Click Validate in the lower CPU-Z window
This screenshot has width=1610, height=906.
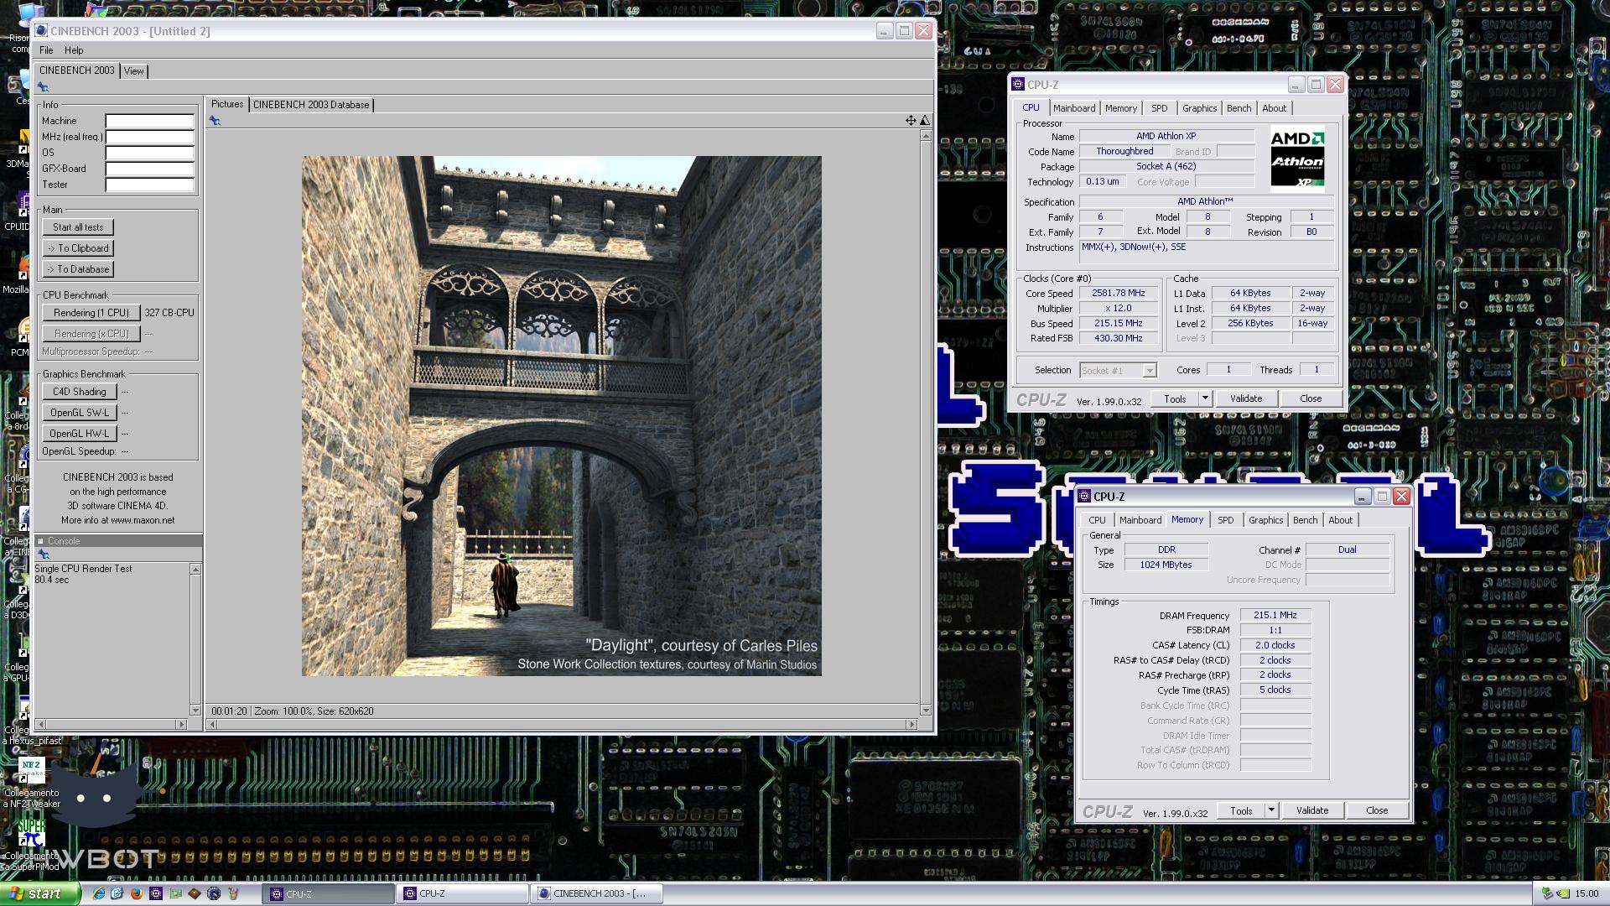click(x=1312, y=810)
